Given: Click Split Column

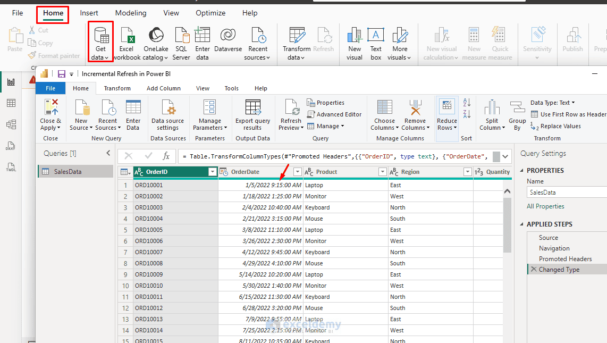Looking at the screenshot, I should [x=492, y=115].
